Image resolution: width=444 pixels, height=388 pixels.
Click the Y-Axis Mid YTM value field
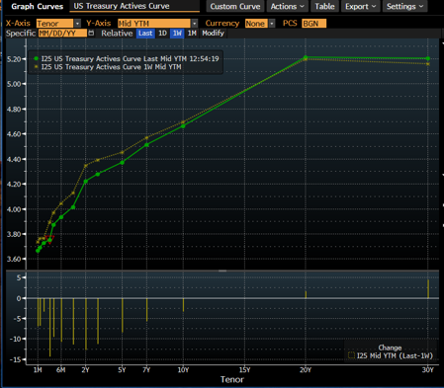click(154, 24)
